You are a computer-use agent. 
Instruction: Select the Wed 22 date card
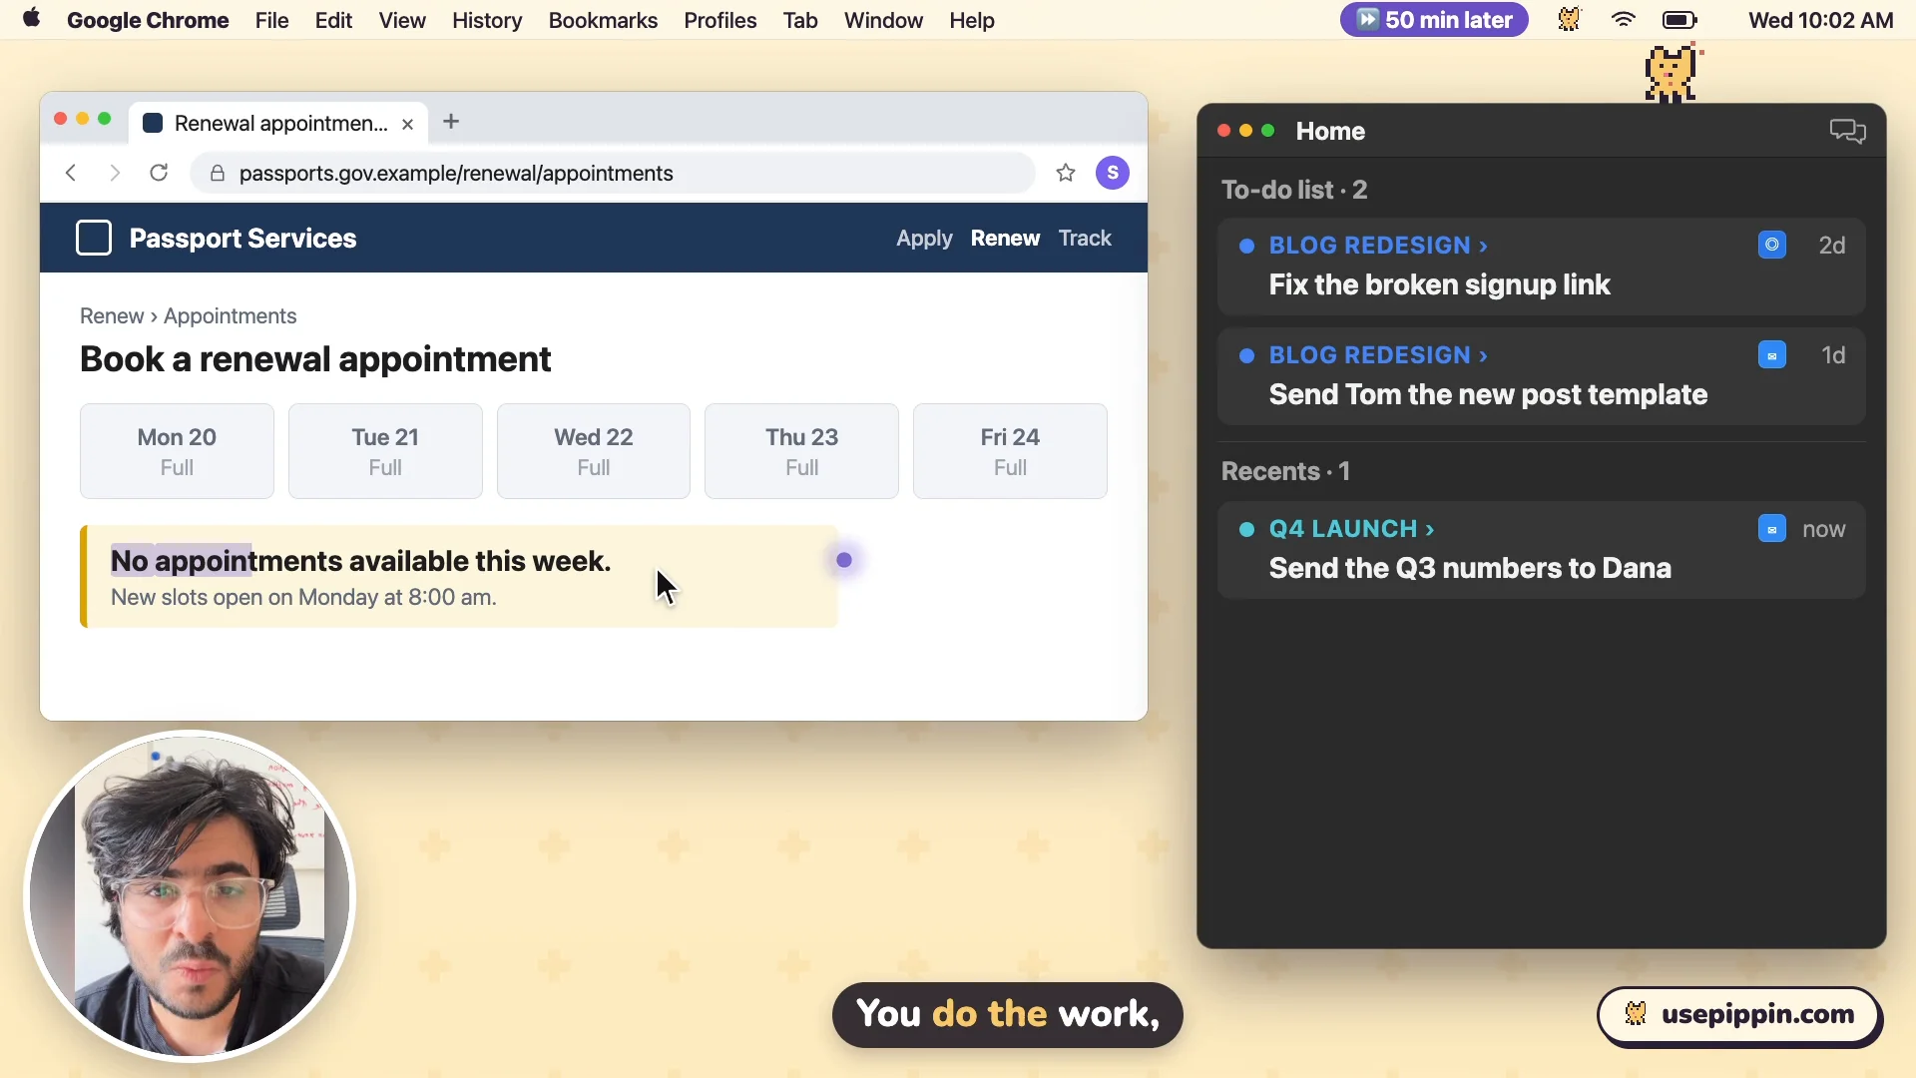[x=594, y=451]
